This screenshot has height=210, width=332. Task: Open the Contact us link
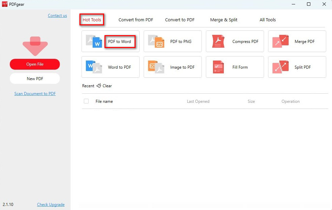point(57,15)
